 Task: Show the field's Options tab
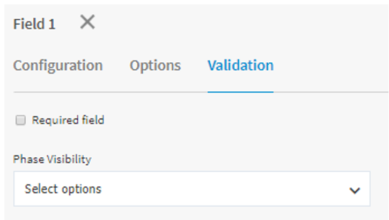click(155, 66)
